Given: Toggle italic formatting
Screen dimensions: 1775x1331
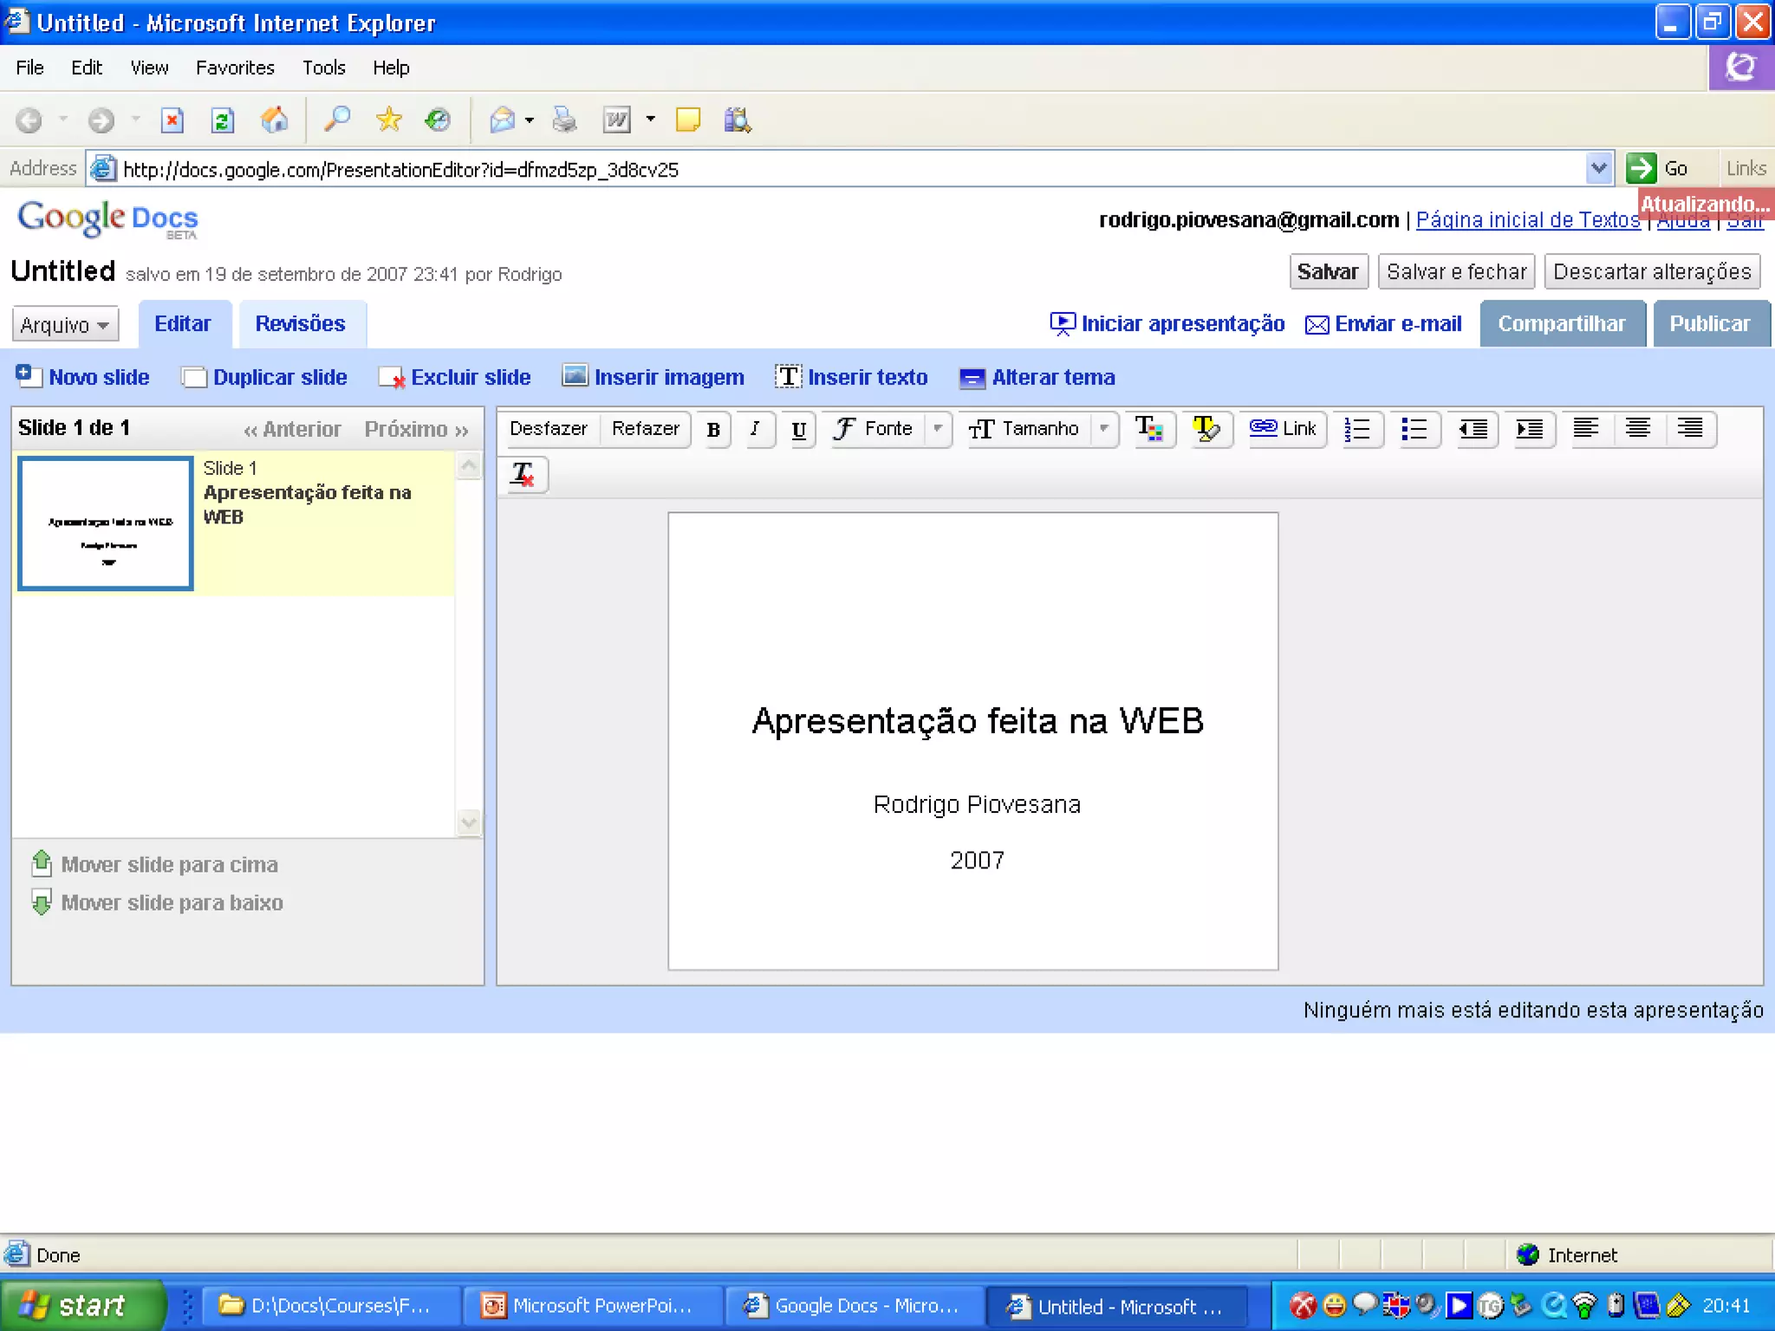Looking at the screenshot, I should 755,429.
